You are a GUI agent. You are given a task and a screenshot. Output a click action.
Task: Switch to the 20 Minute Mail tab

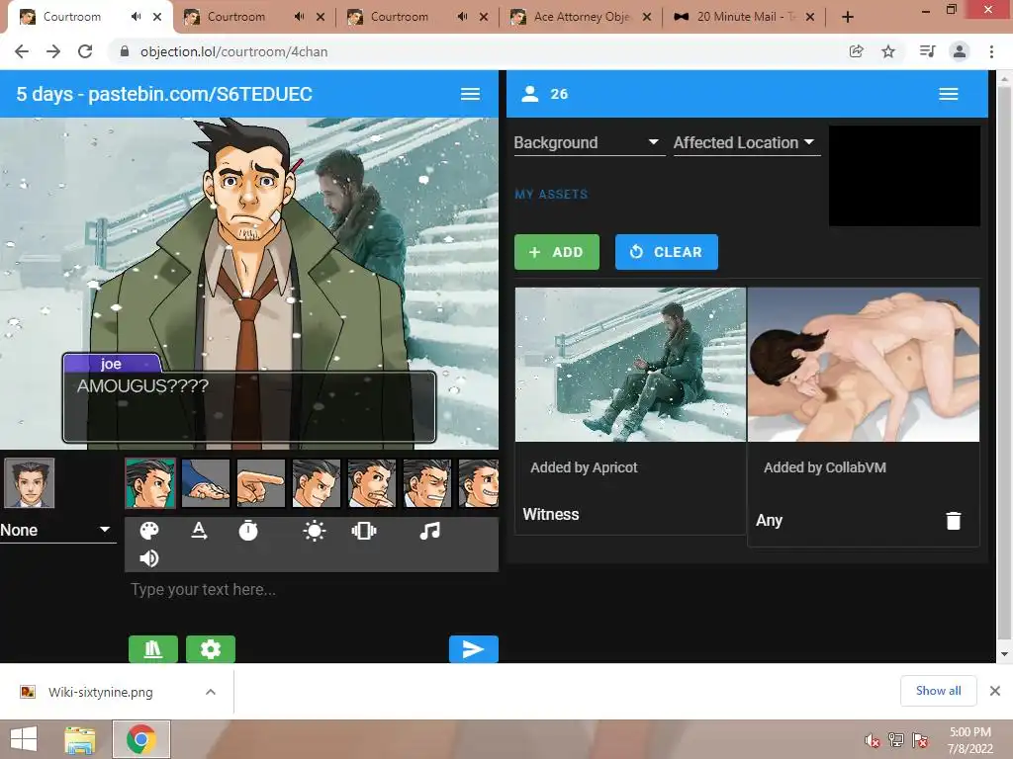tap(743, 17)
